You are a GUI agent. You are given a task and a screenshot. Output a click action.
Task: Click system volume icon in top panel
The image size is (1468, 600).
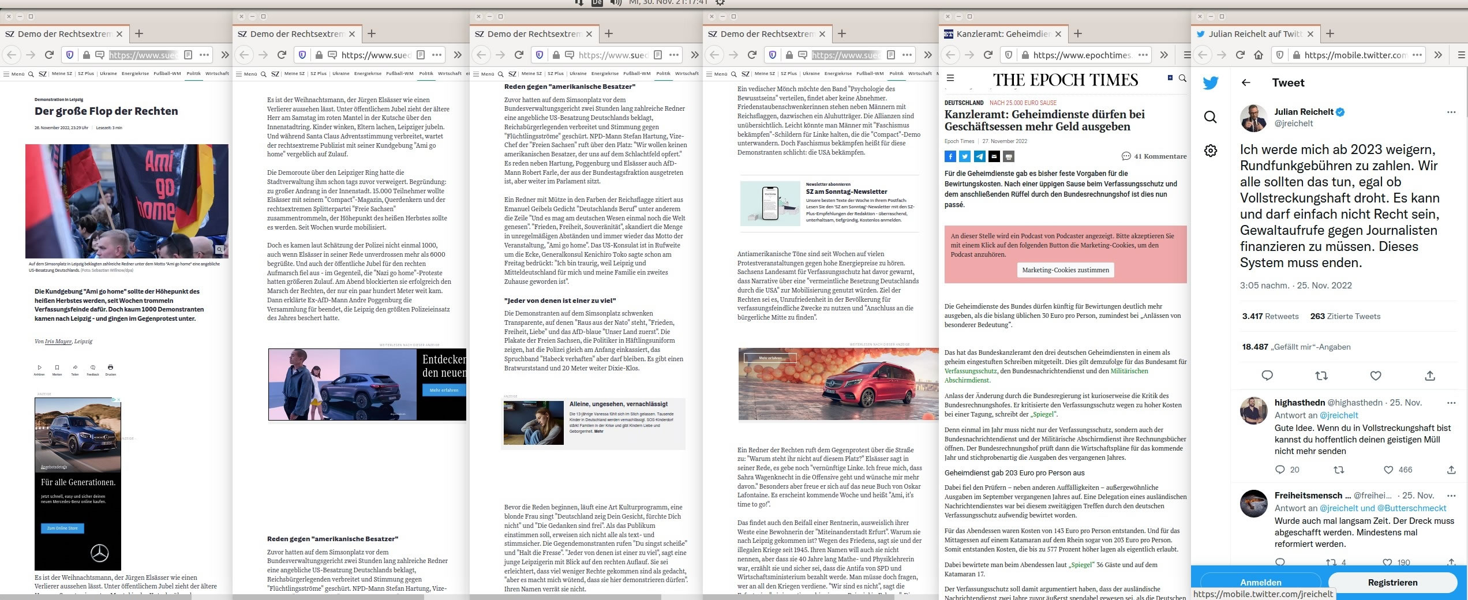[616, 2]
